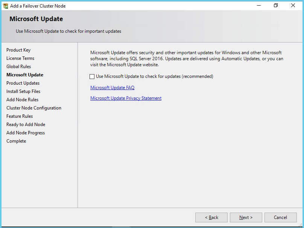Select Global Rules step in the sidebar
This screenshot has height=228, width=304.
[x=18, y=67]
